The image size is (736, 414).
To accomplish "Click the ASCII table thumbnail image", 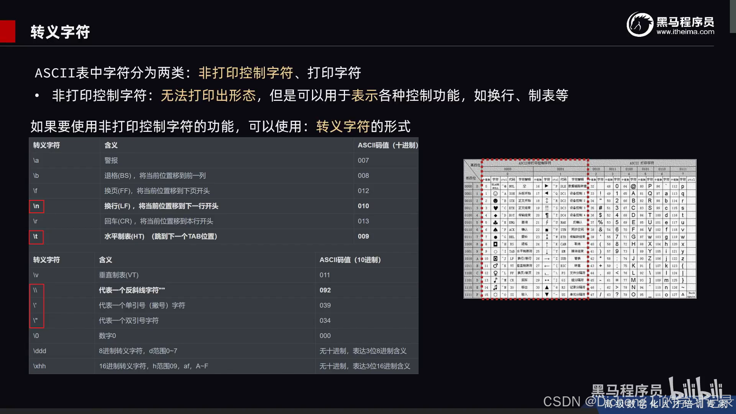I will [580, 229].
